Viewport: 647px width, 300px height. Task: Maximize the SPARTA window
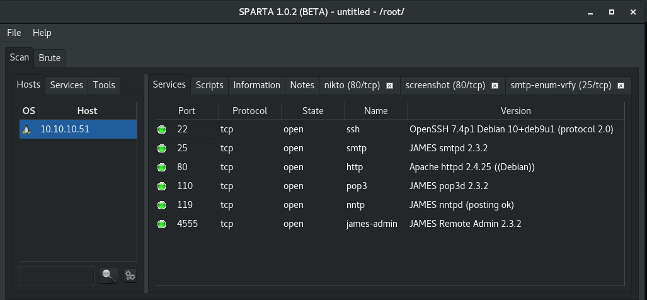612,13
